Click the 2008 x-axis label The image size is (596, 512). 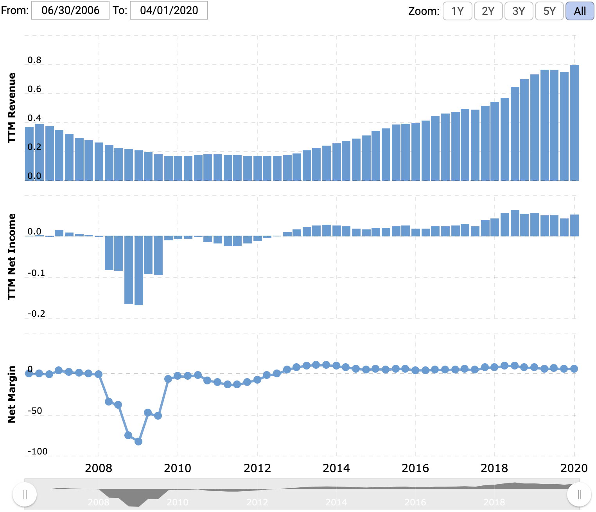point(99,468)
